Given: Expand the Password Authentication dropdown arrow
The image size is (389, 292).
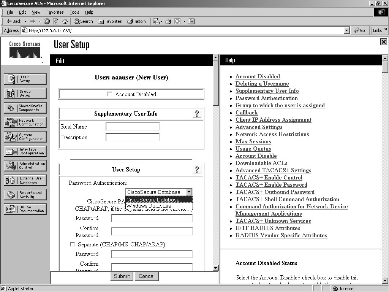Looking at the screenshot, I should [189, 192].
